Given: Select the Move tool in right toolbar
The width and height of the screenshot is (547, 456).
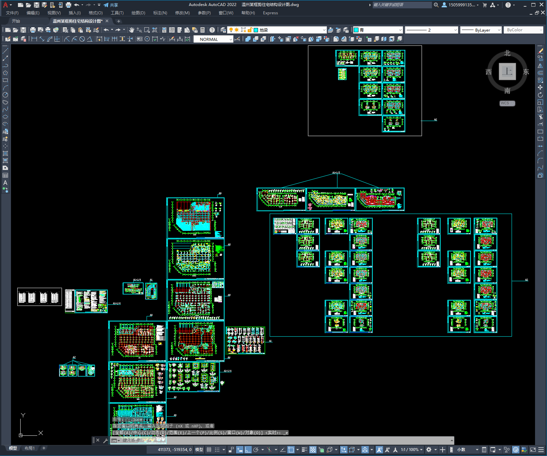Looking at the screenshot, I should [540, 87].
